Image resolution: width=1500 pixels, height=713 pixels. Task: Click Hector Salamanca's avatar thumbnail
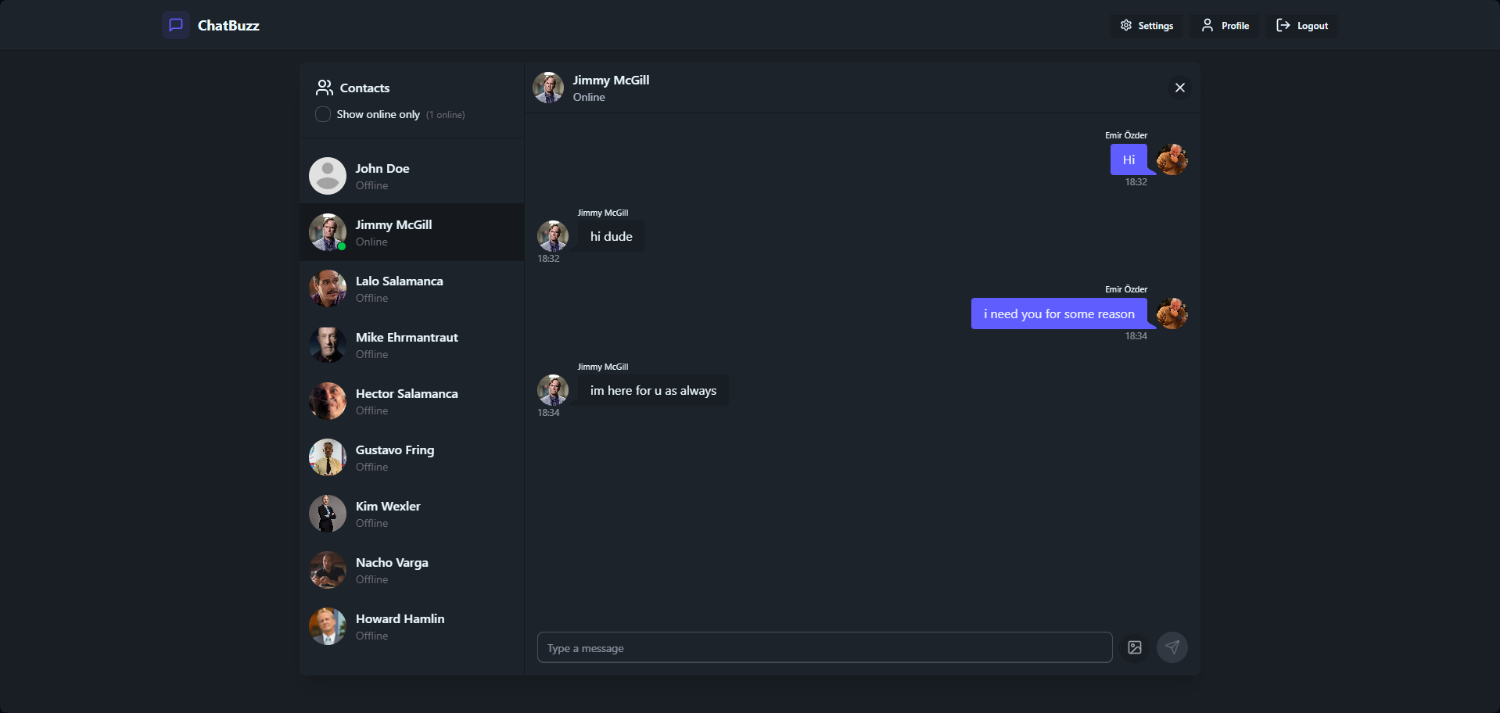[x=328, y=401]
